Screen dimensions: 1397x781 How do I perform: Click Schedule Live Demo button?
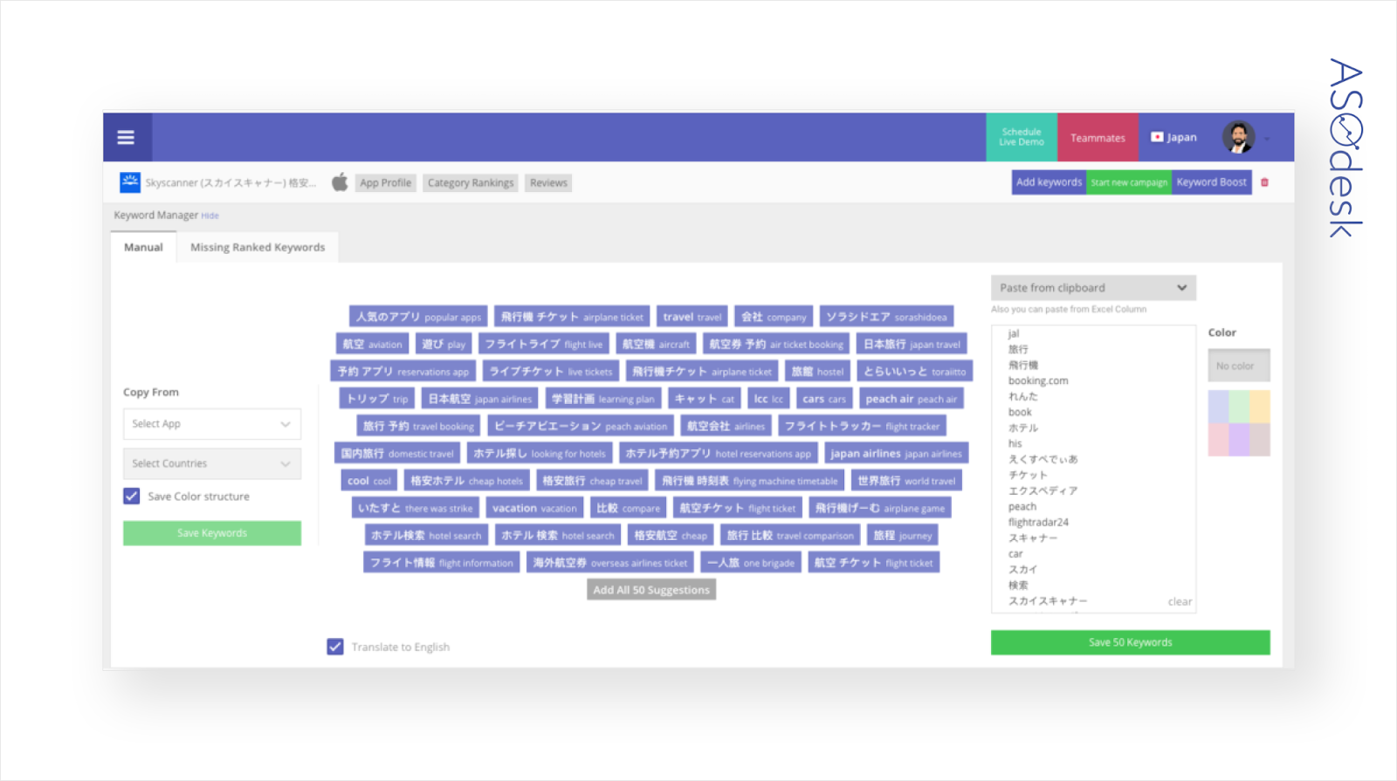point(1022,137)
